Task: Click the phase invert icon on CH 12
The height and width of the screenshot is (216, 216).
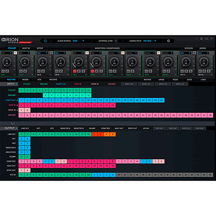Action: [204, 71]
